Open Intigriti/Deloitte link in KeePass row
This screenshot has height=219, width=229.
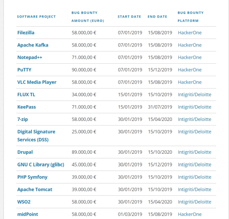(195, 107)
